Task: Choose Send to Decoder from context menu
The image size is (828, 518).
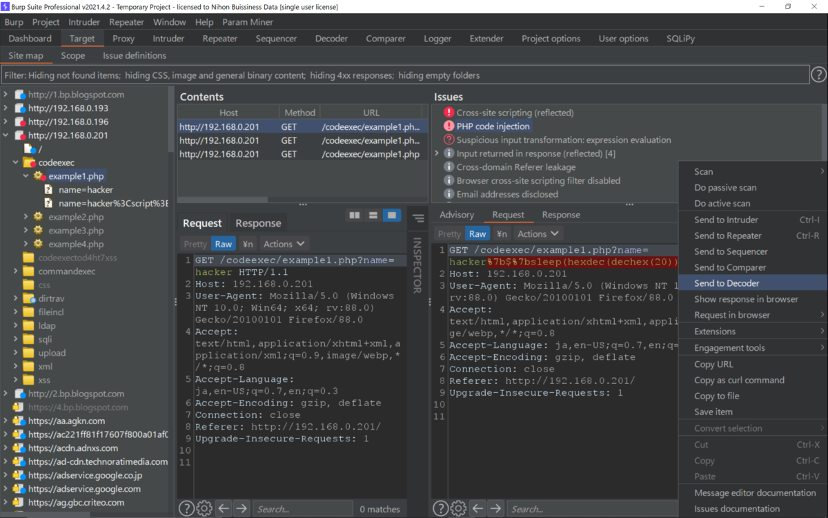Action: coord(753,283)
